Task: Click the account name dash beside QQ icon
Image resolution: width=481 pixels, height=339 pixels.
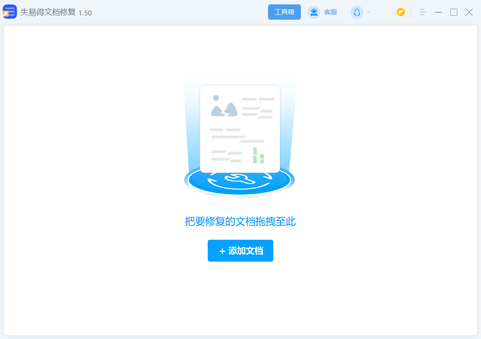Action: click(x=368, y=12)
